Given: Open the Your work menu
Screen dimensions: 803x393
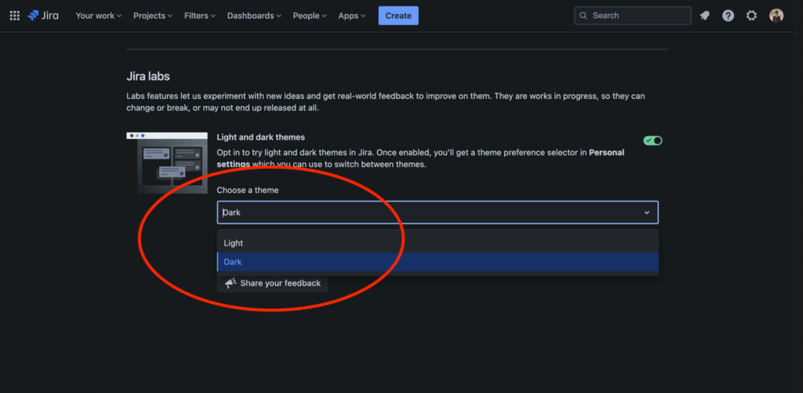Looking at the screenshot, I should 99,16.
